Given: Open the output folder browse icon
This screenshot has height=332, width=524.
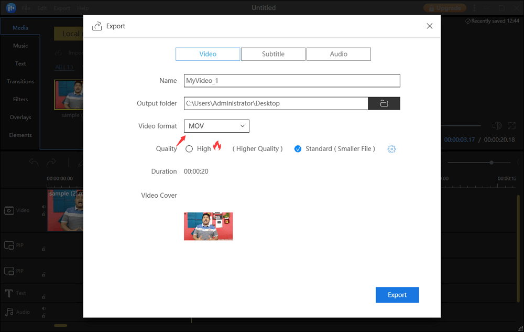Looking at the screenshot, I should click(x=384, y=103).
